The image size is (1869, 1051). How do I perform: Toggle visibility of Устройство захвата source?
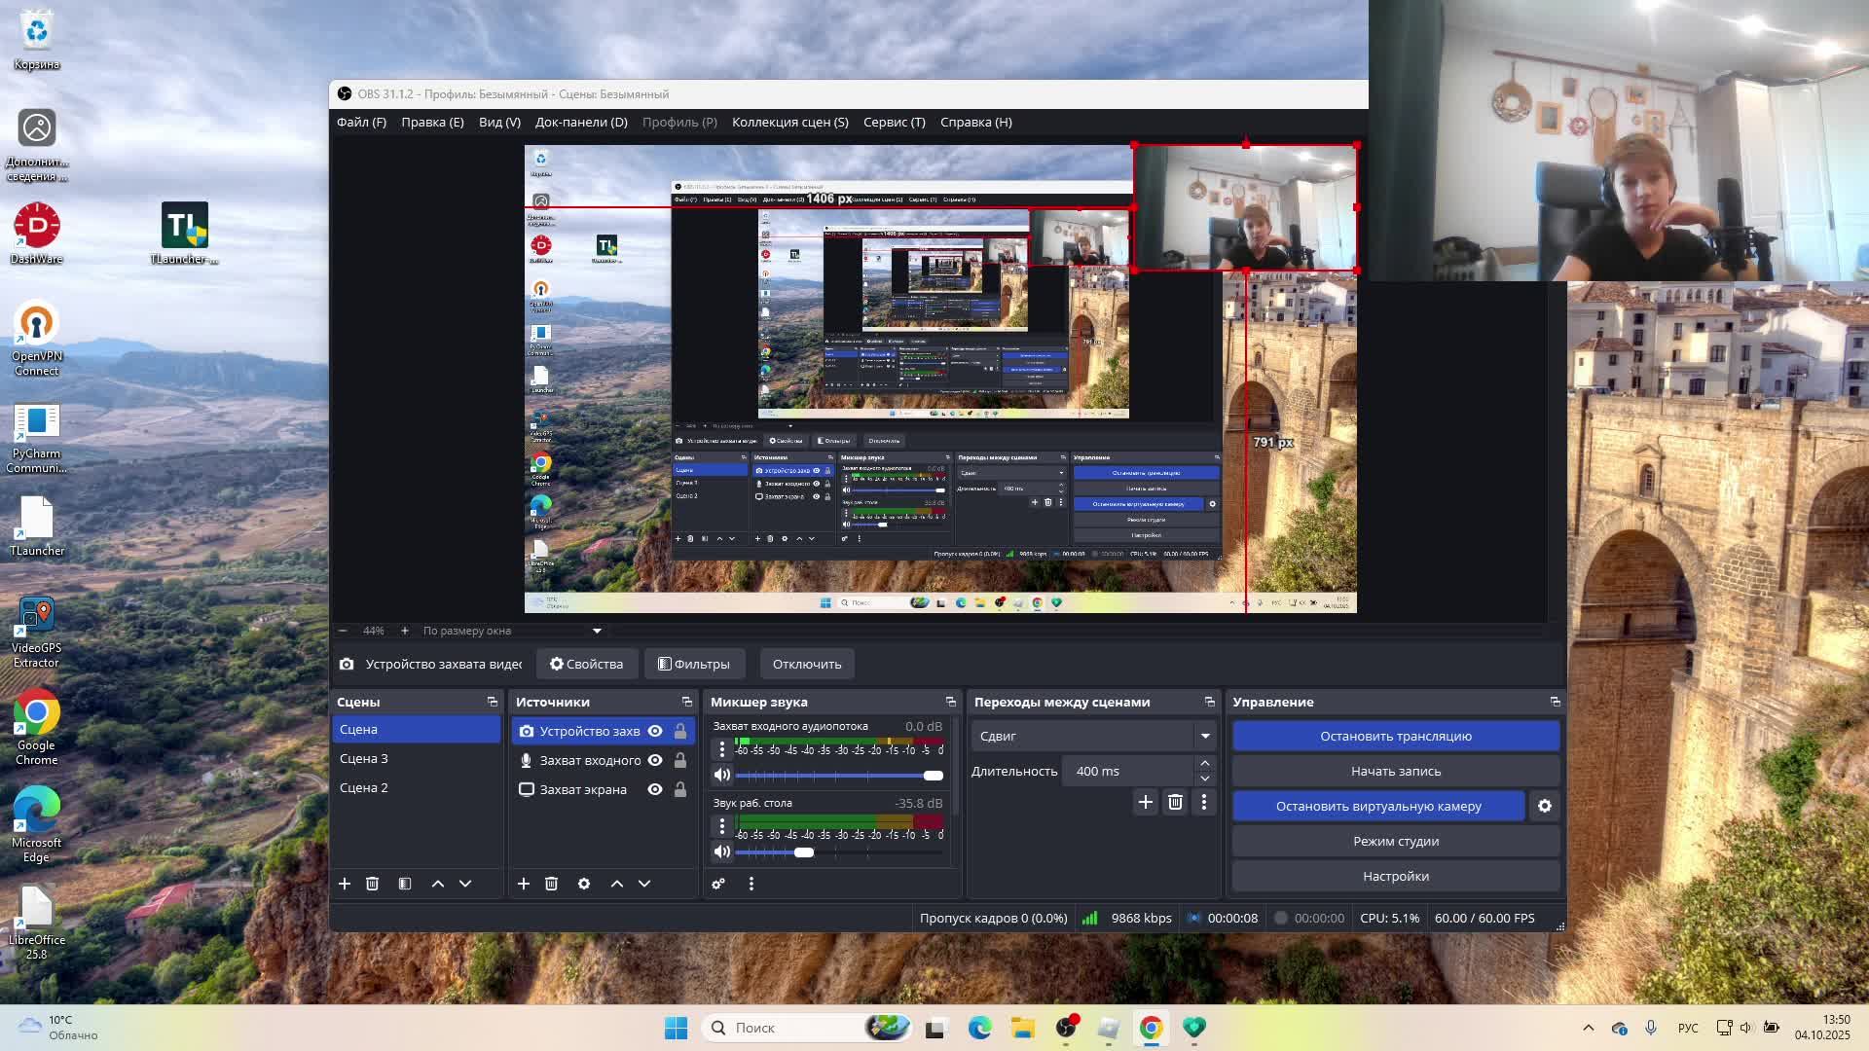[x=655, y=731]
